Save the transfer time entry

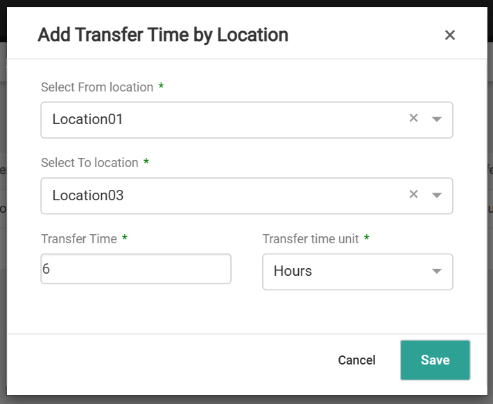coord(435,360)
